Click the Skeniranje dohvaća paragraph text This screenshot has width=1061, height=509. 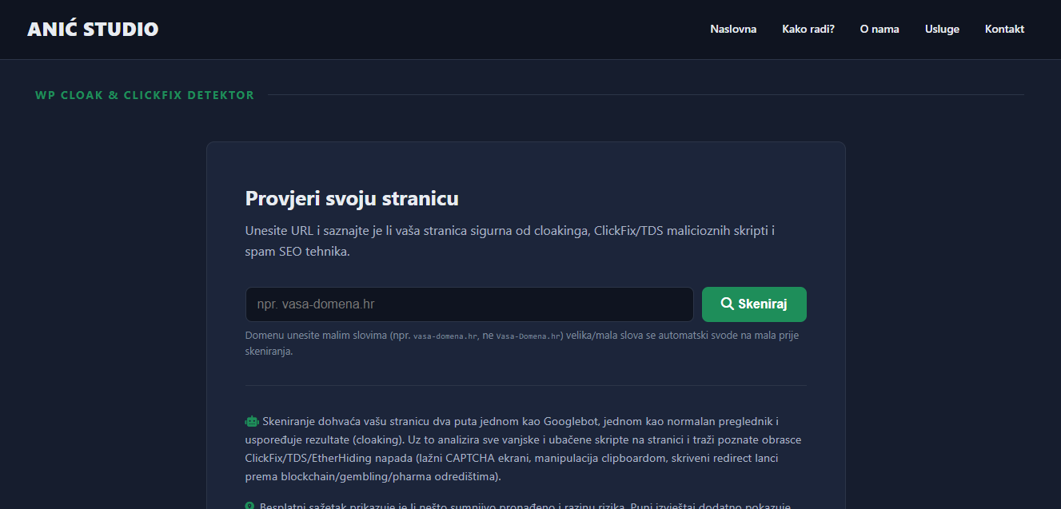(524, 448)
